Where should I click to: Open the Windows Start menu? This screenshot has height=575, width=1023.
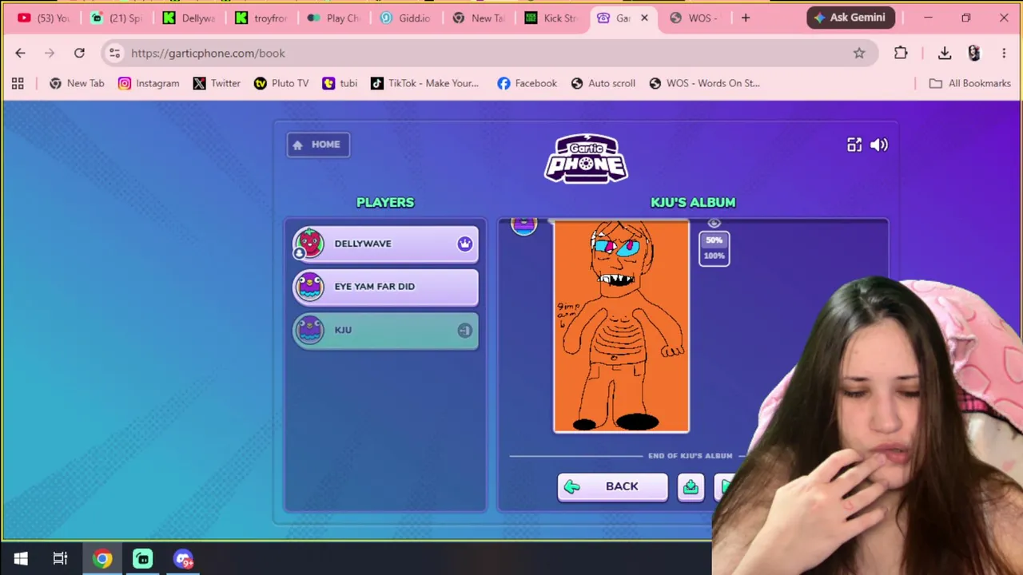21,559
